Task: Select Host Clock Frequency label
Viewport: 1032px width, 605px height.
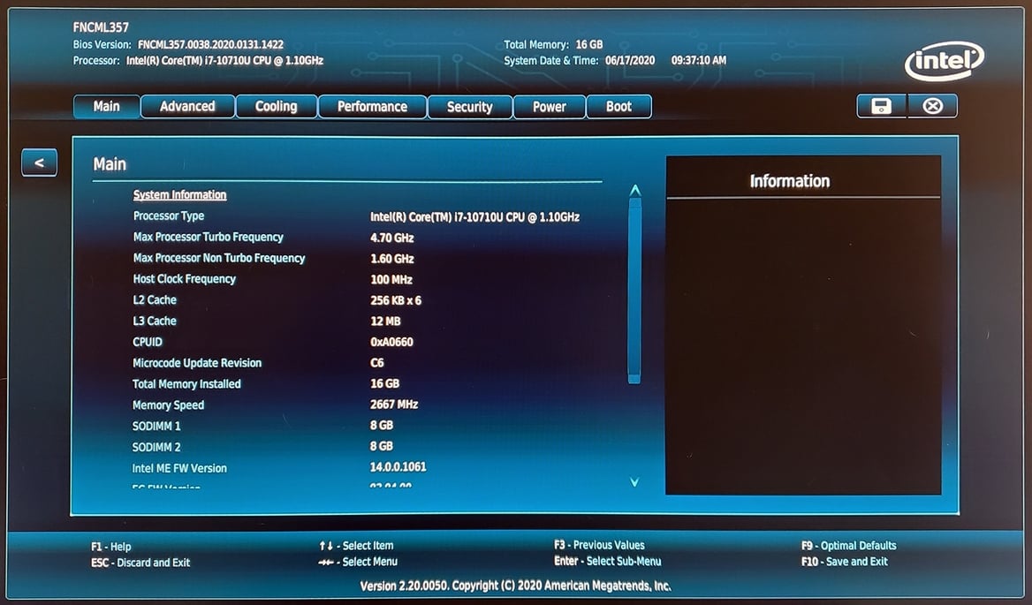Action: (185, 279)
